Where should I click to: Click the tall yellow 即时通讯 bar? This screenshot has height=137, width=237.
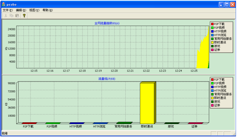coord(147,103)
